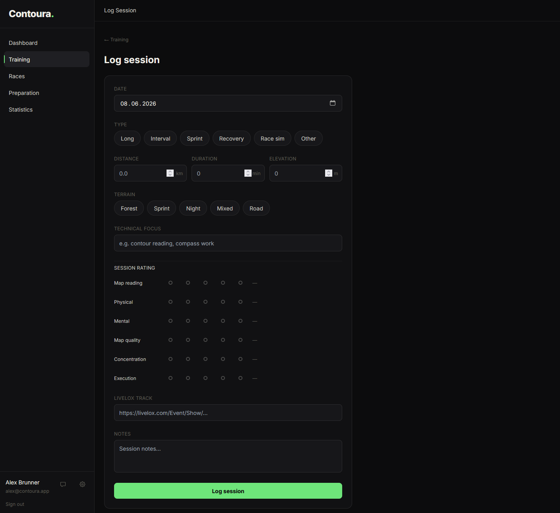Choose Night terrain
Image resolution: width=560 pixels, height=513 pixels.
[193, 208]
